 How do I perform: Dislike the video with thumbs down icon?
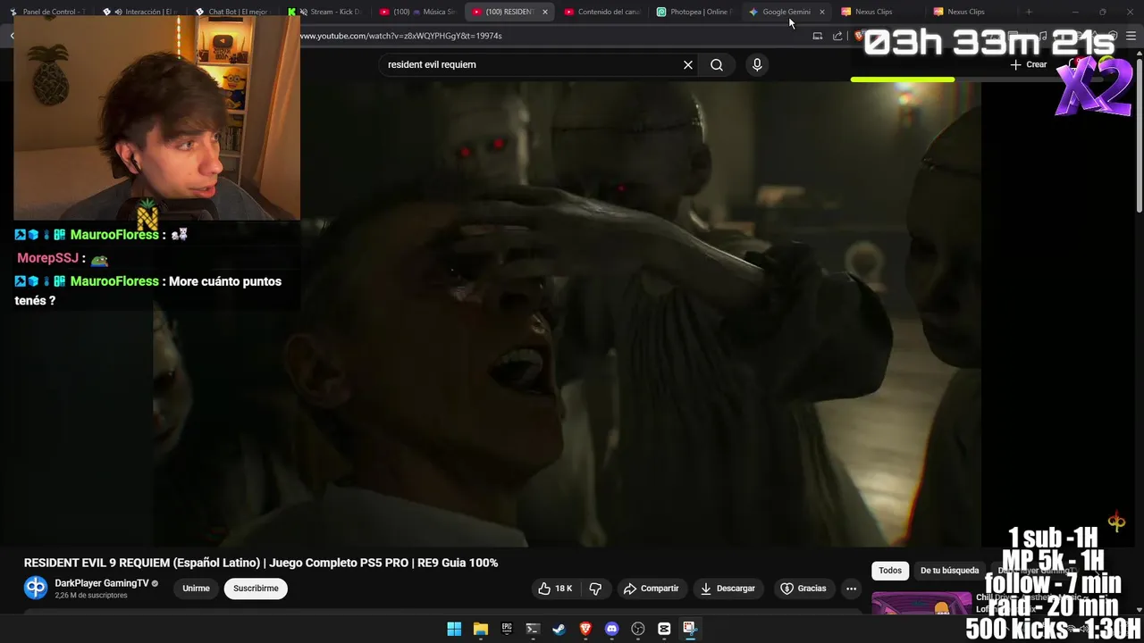pos(595,589)
